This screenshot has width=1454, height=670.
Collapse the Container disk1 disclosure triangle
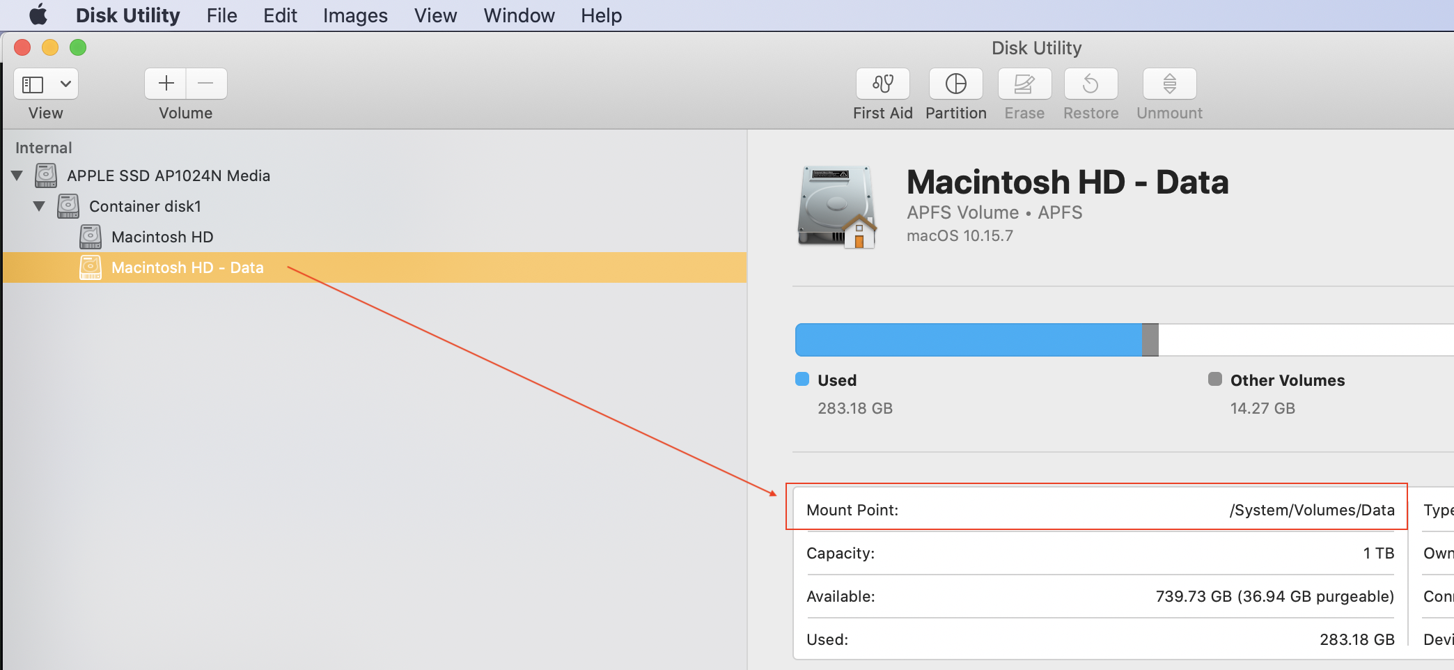[x=40, y=206]
